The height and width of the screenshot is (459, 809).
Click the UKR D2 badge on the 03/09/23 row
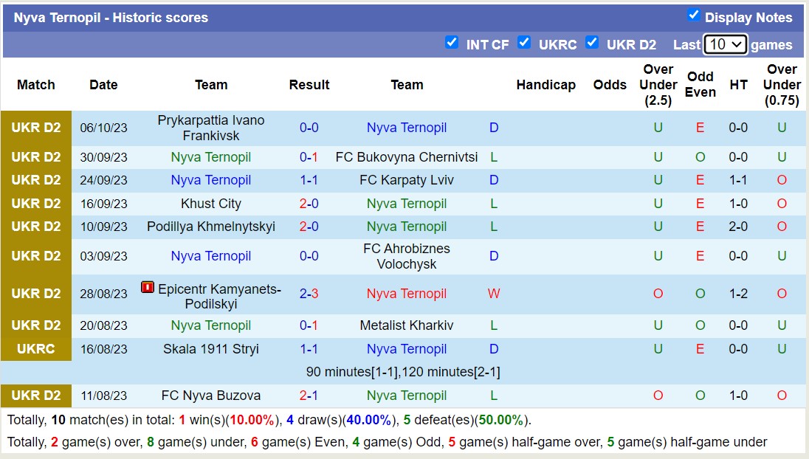[35, 256]
